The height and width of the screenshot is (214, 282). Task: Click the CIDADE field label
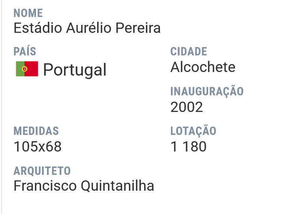189,51
